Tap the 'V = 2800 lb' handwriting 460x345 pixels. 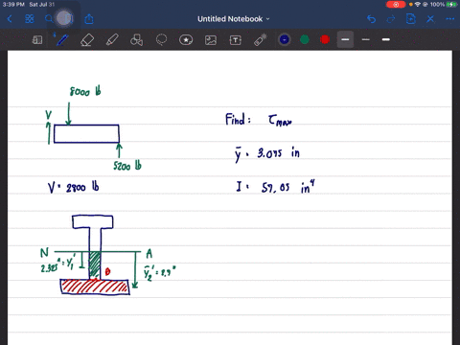pyautogui.click(x=74, y=187)
